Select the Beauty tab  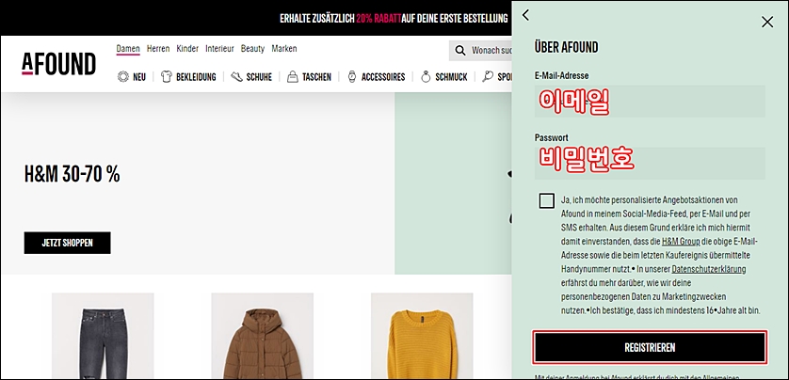coord(252,49)
